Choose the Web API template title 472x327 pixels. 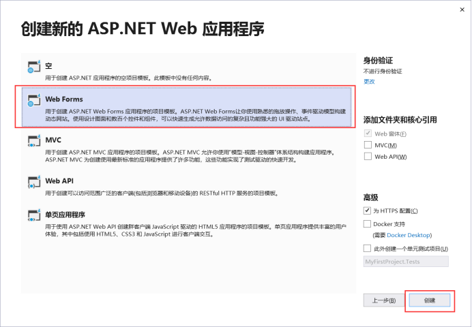59,181
